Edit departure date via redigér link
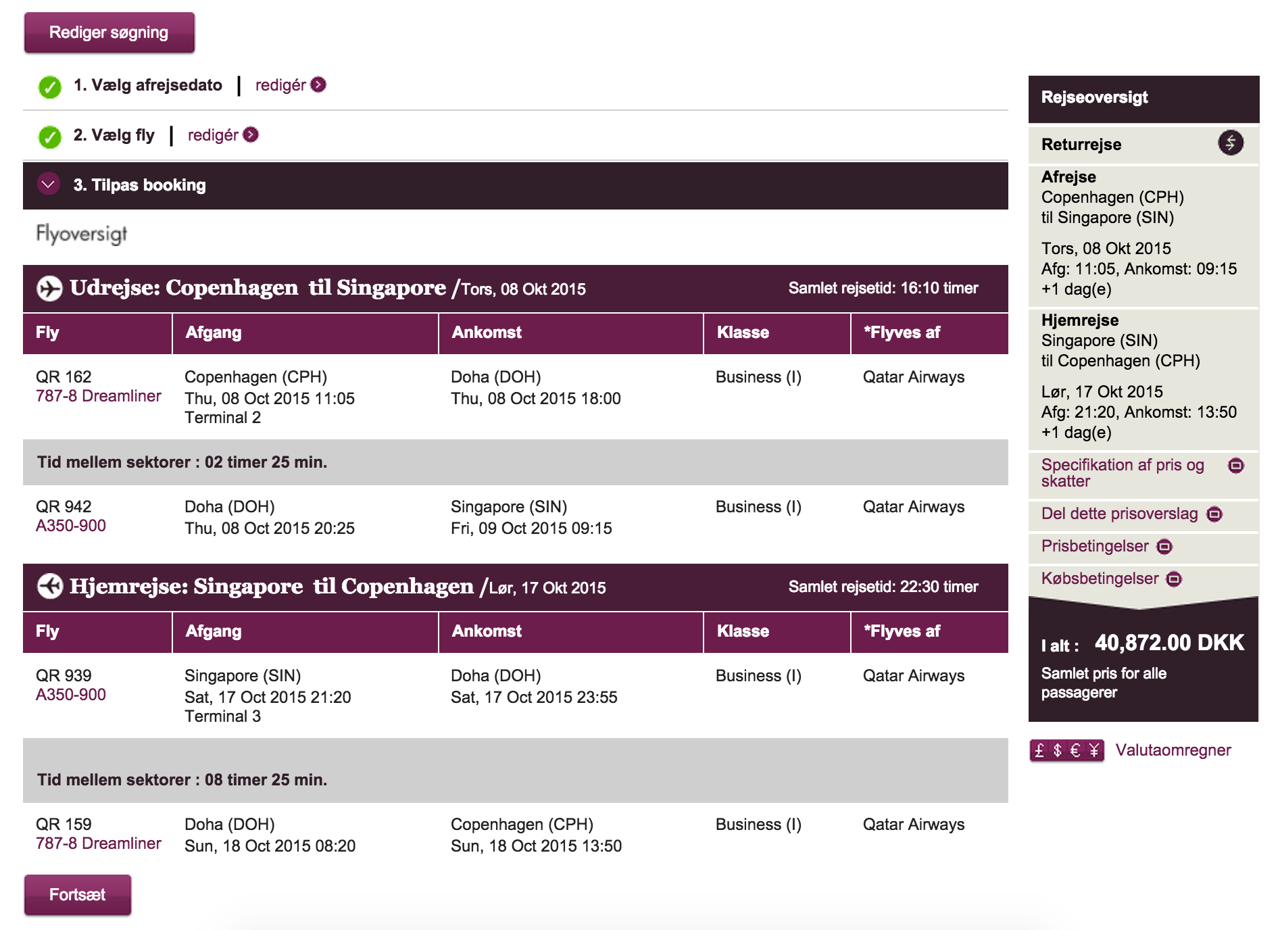This screenshot has height=930, width=1280. pyautogui.click(x=280, y=85)
